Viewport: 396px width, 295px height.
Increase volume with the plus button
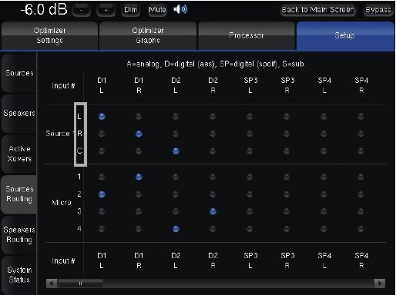click(106, 10)
